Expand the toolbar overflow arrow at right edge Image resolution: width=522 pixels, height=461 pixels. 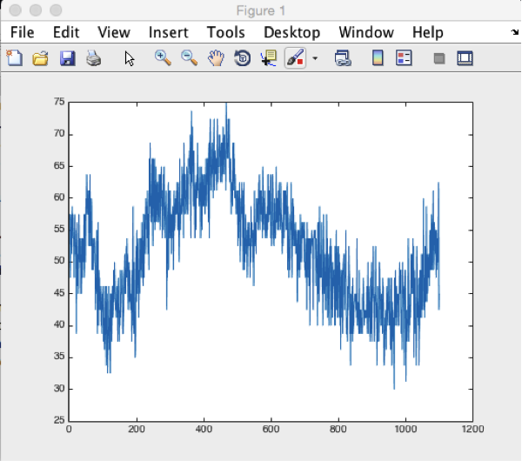515,32
